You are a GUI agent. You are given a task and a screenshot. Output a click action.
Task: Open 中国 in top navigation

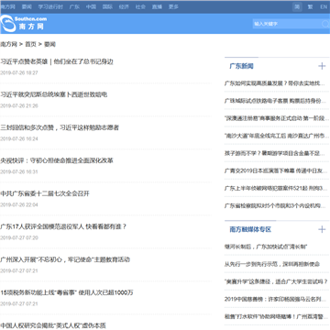coord(91,6)
